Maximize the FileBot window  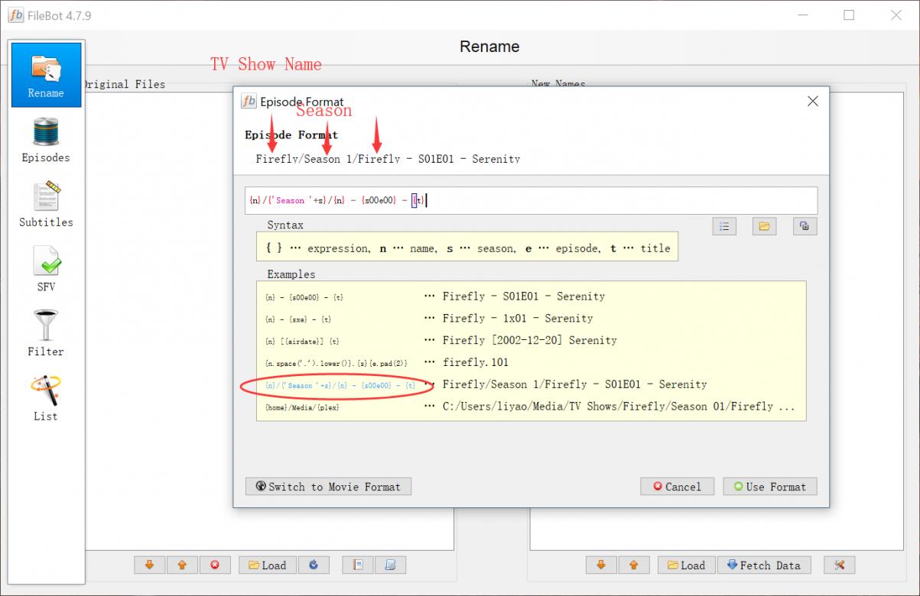pyautogui.click(x=849, y=15)
